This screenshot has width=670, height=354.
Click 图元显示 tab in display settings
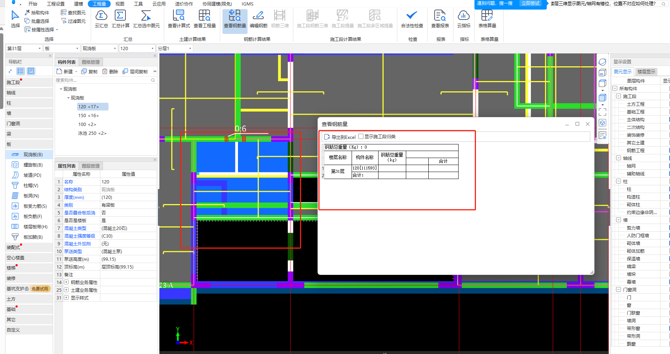pos(623,71)
